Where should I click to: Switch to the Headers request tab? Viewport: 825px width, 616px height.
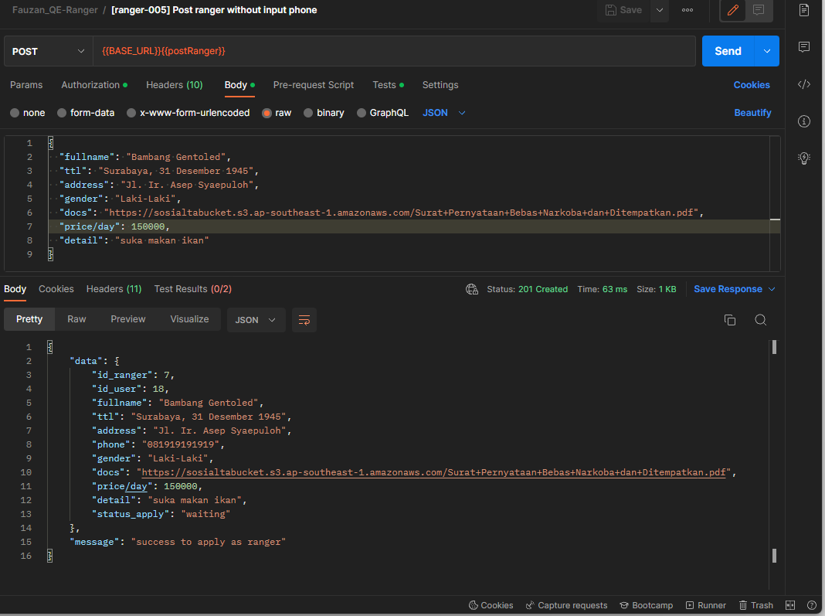pos(175,85)
